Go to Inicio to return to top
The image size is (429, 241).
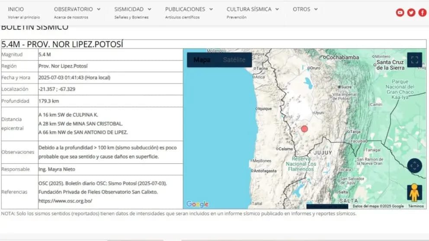pyautogui.click(x=16, y=9)
